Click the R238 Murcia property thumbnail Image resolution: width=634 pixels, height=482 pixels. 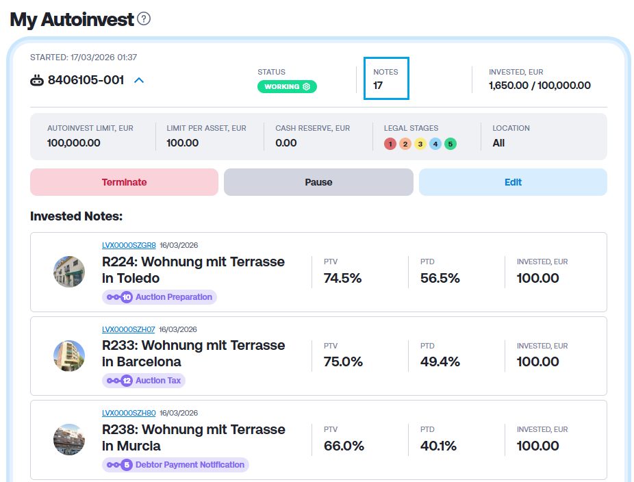(x=69, y=440)
